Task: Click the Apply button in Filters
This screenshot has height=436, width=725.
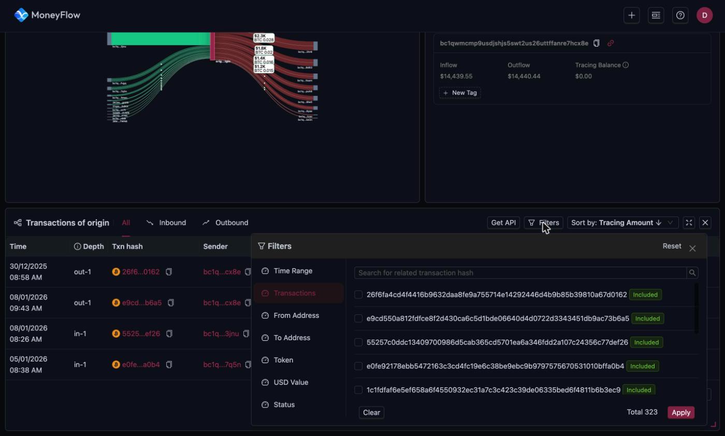Action: click(681, 413)
